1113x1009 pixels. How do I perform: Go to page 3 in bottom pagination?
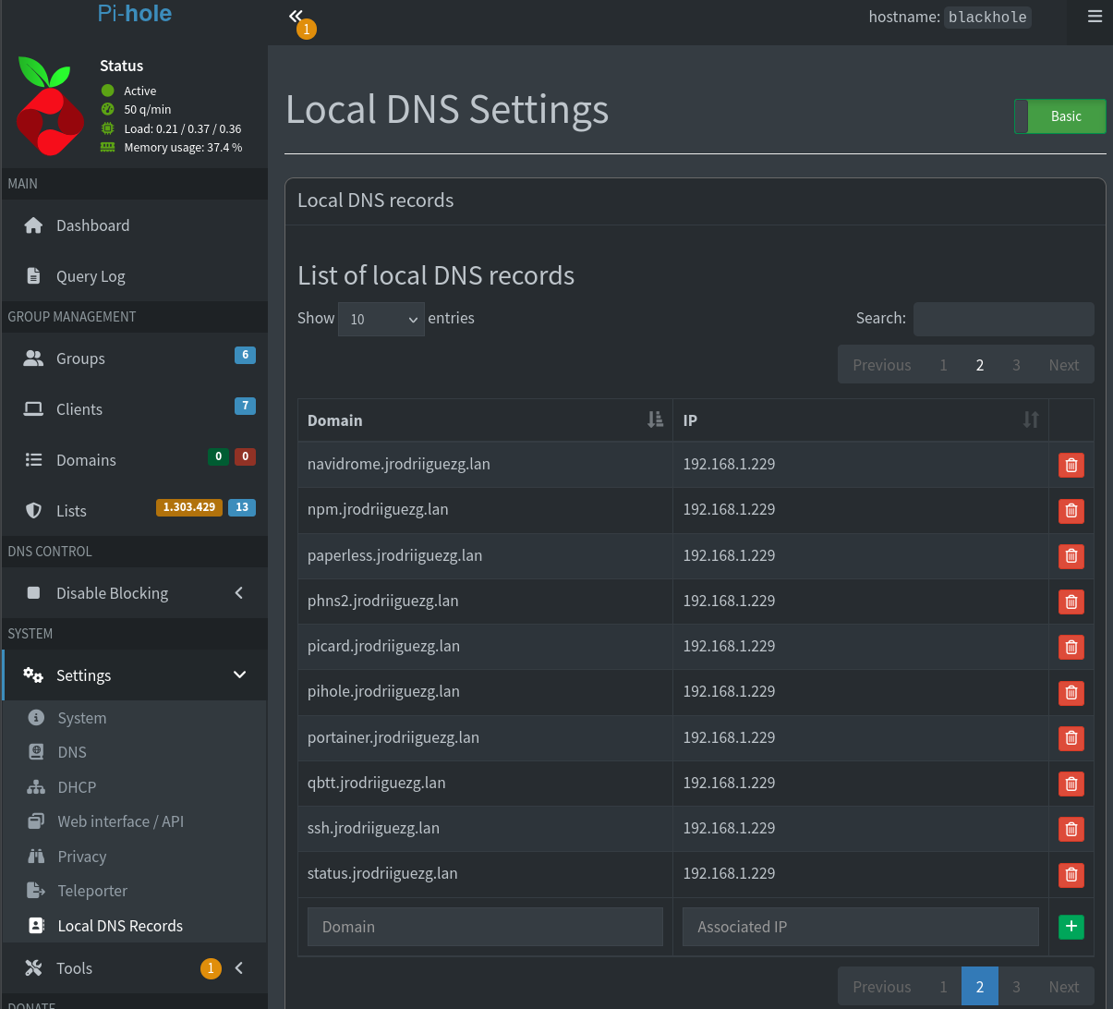click(x=1016, y=987)
